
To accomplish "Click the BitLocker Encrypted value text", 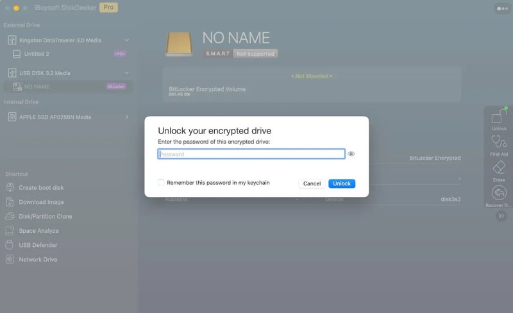I will pos(435,158).
